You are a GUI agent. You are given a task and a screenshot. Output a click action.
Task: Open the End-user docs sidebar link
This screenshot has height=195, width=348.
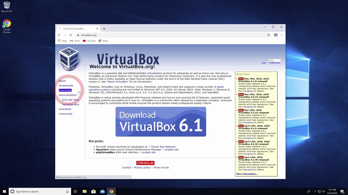(x=70, y=100)
